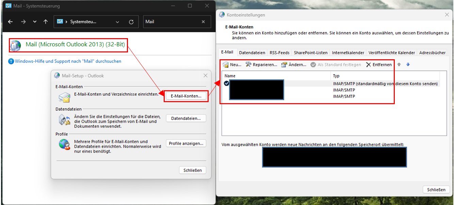Screen dimensions: 454x205
Task: Refresh the Systemsteuerung view
Action: click(x=131, y=22)
